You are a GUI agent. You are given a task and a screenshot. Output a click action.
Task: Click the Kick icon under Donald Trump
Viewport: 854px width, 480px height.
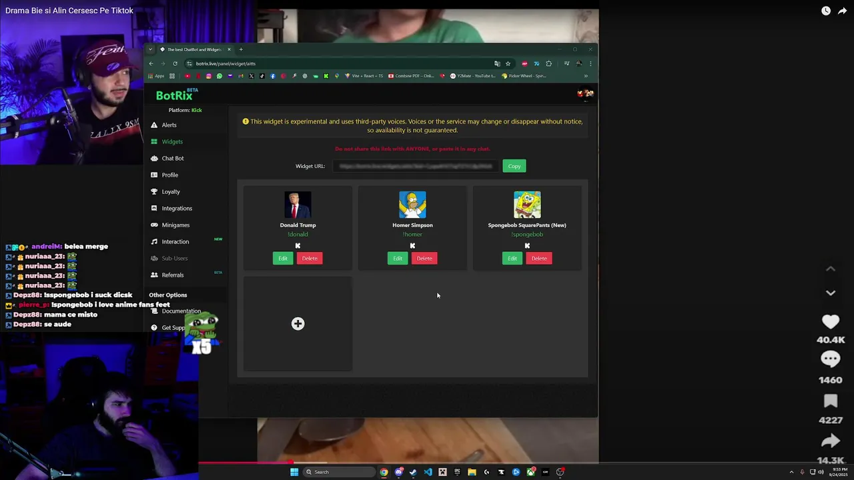[298, 245]
